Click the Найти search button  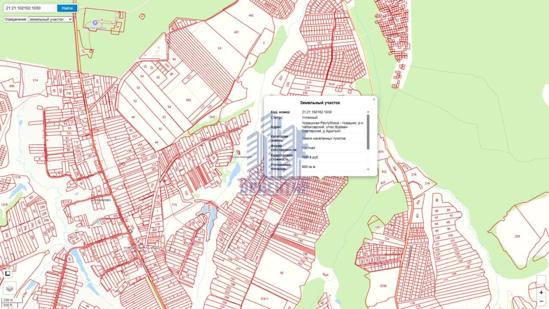pos(67,8)
